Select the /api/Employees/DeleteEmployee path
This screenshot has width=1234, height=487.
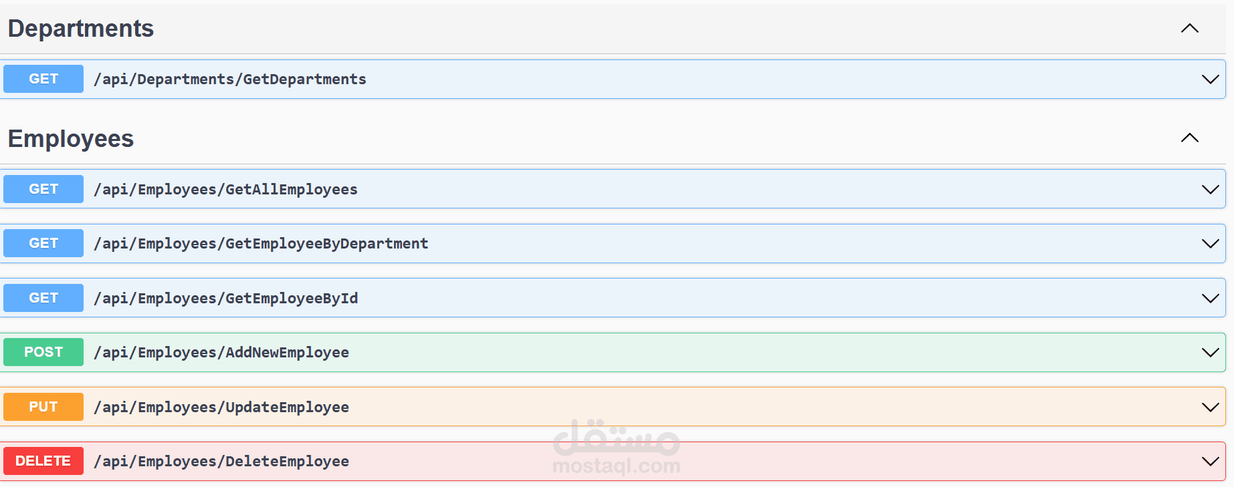pos(221,462)
